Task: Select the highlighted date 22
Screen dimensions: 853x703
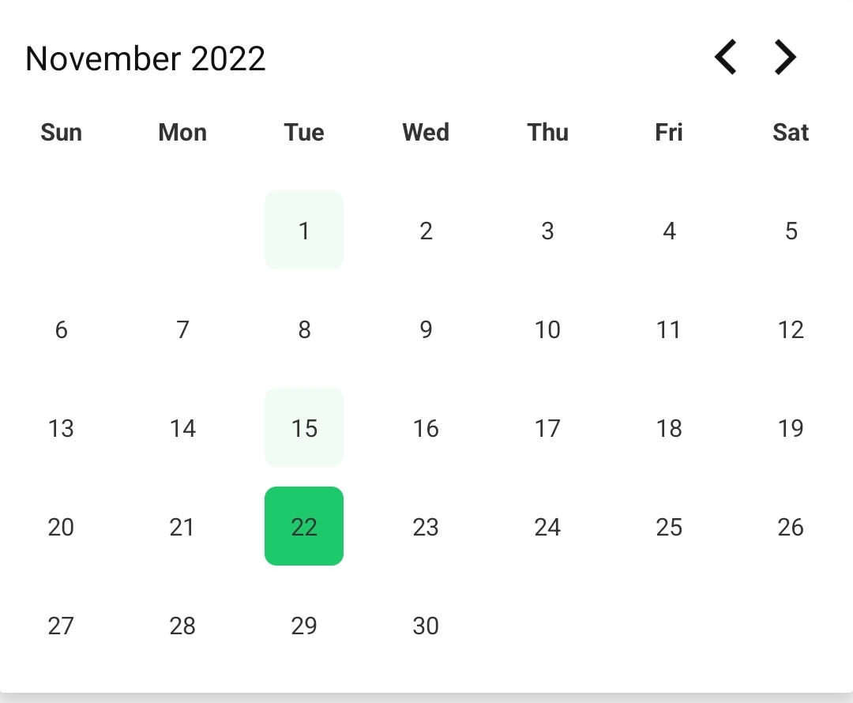Action: pos(304,526)
